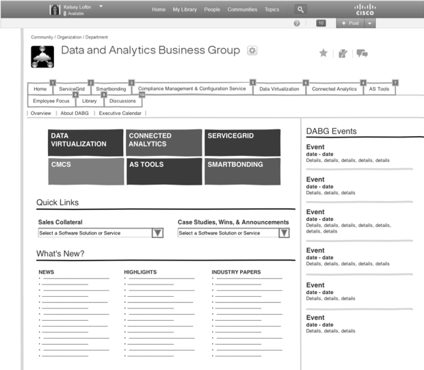Select the Overview sub-navigation link
The width and height of the screenshot is (424, 370).
[41, 114]
